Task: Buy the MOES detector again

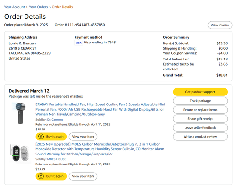Action: (51, 176)
